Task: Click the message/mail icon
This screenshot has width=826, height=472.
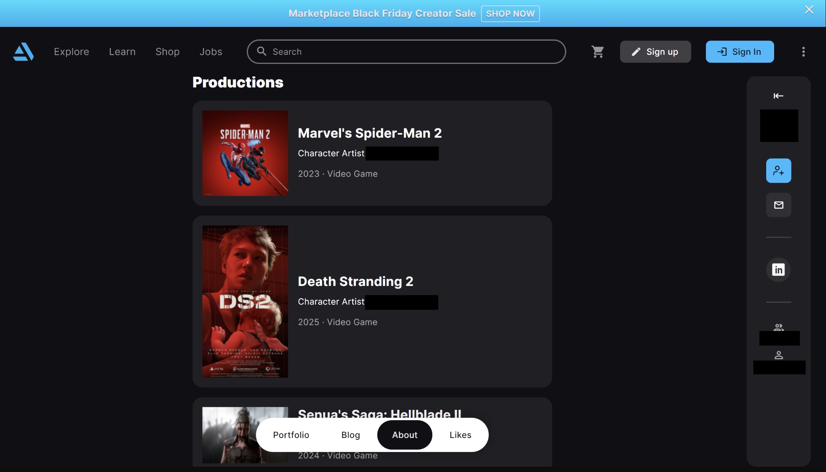Action: 778,205
